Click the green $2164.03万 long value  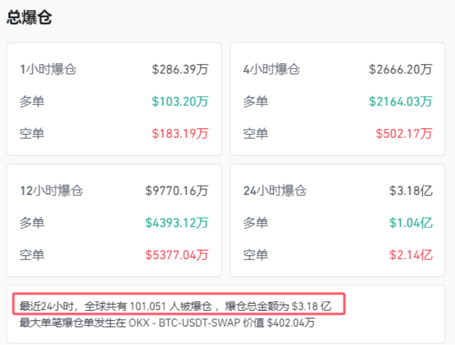[x=400, y=101]
